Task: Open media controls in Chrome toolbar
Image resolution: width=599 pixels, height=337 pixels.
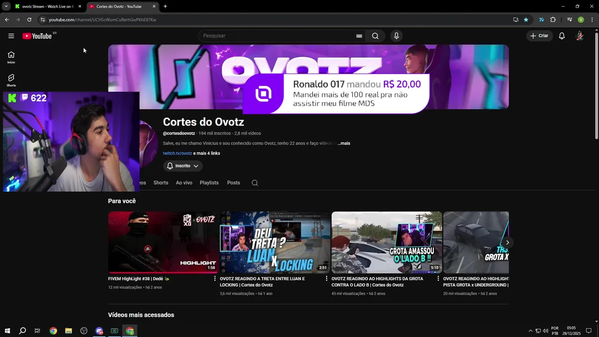Action: 570,20
